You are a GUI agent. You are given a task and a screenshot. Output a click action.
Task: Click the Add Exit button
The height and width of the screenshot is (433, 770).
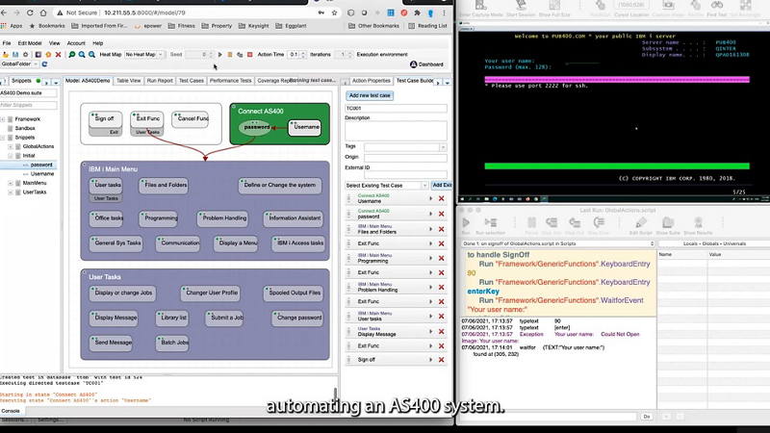442,185
